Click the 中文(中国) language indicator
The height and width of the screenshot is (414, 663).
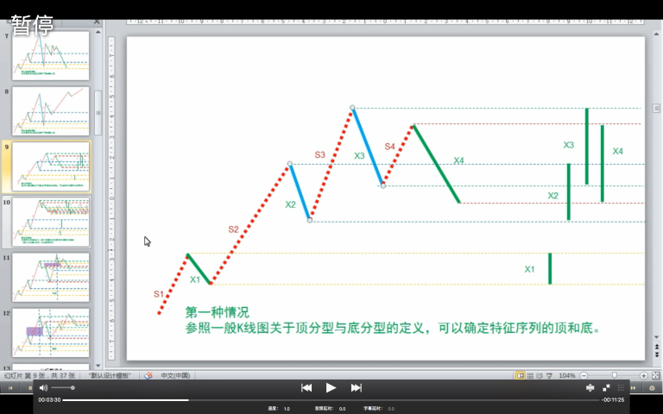click(x=175, y=376)
